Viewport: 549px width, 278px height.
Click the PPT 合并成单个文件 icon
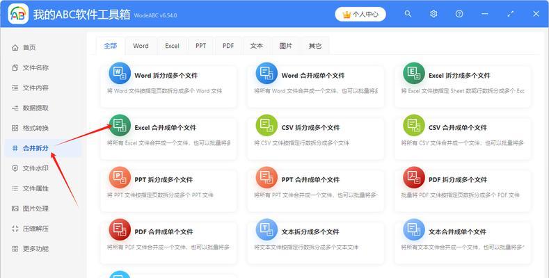point(266,177)
